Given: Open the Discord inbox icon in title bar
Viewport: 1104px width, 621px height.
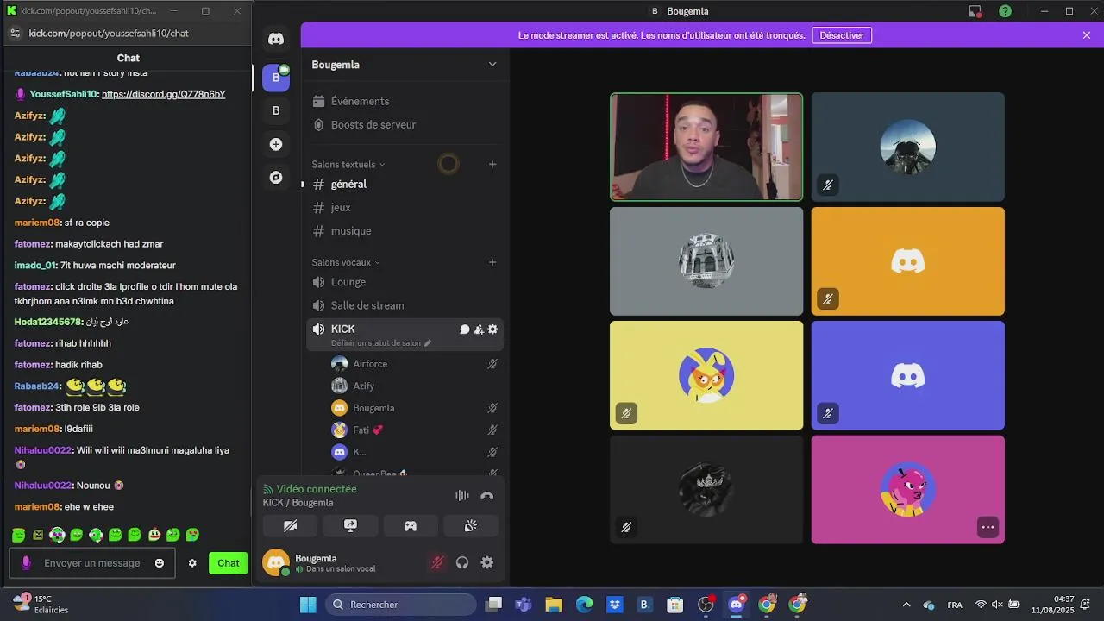Looking at the screenshot, I should pyautogui.click(x=975, y=11).
